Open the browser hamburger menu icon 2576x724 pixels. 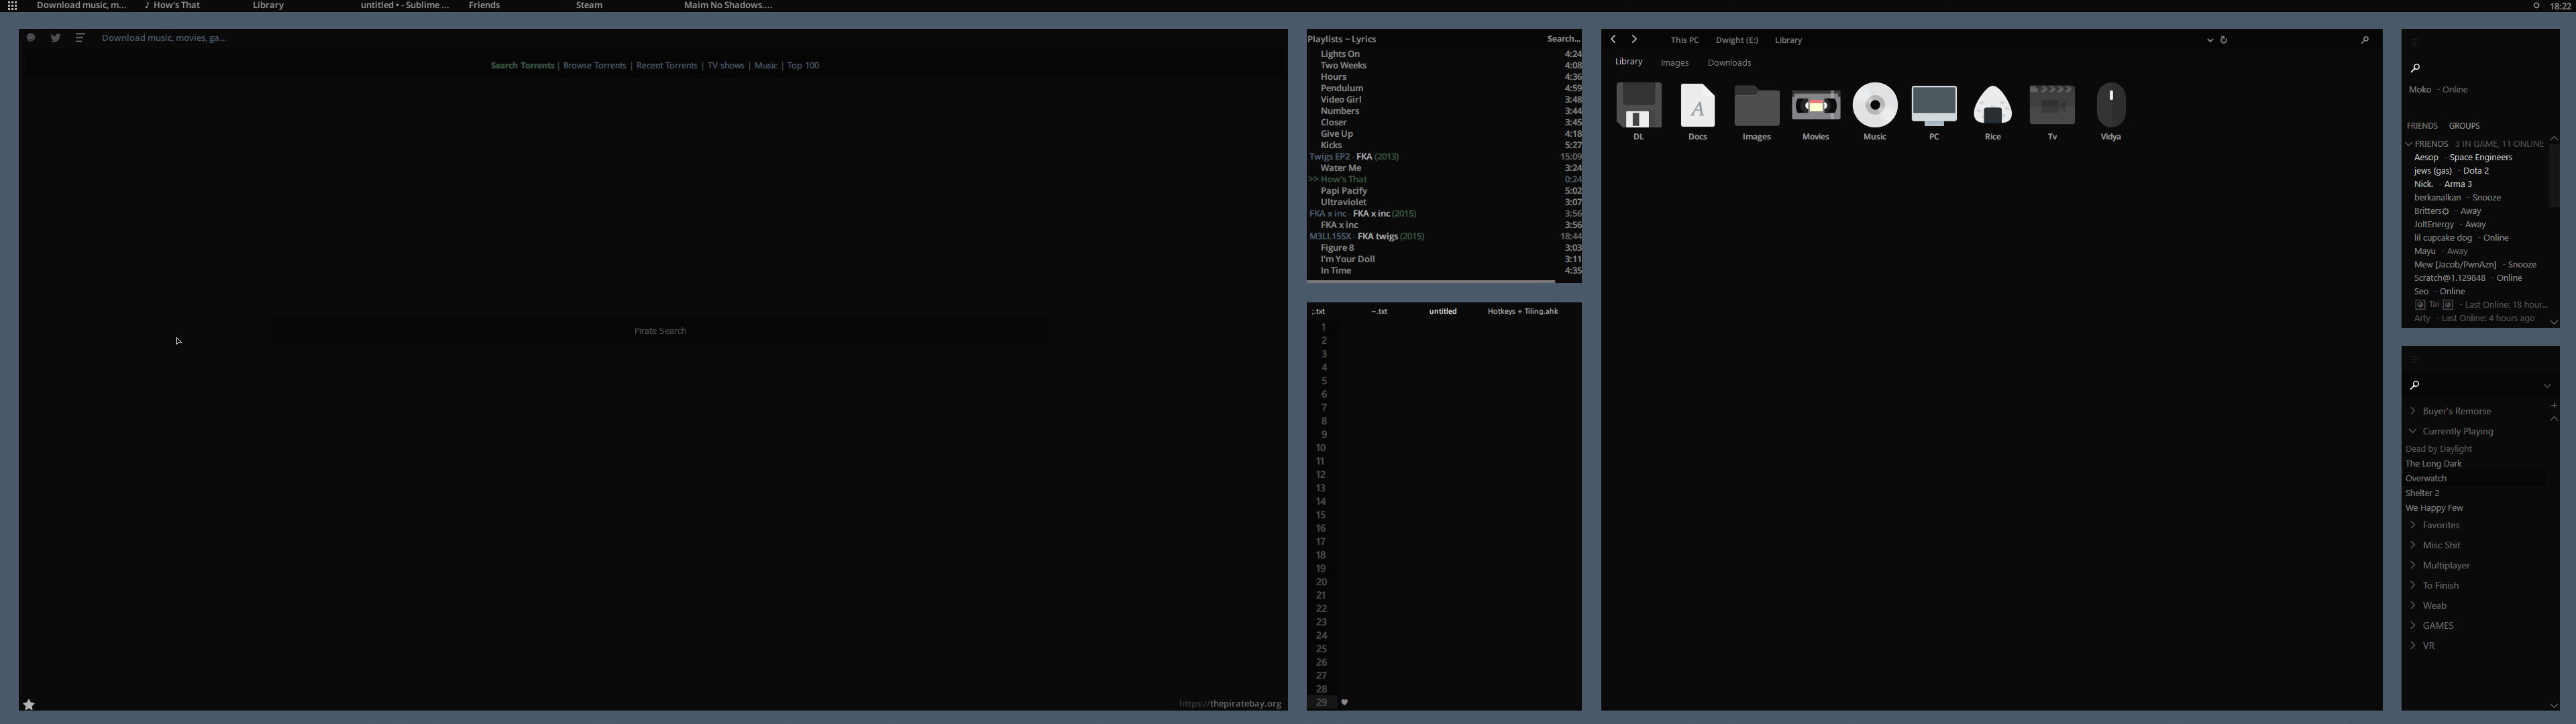point(80,38)
